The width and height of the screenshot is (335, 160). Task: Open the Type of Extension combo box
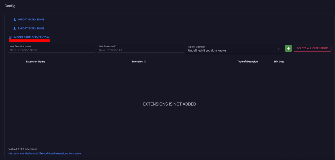pos(232,50)
